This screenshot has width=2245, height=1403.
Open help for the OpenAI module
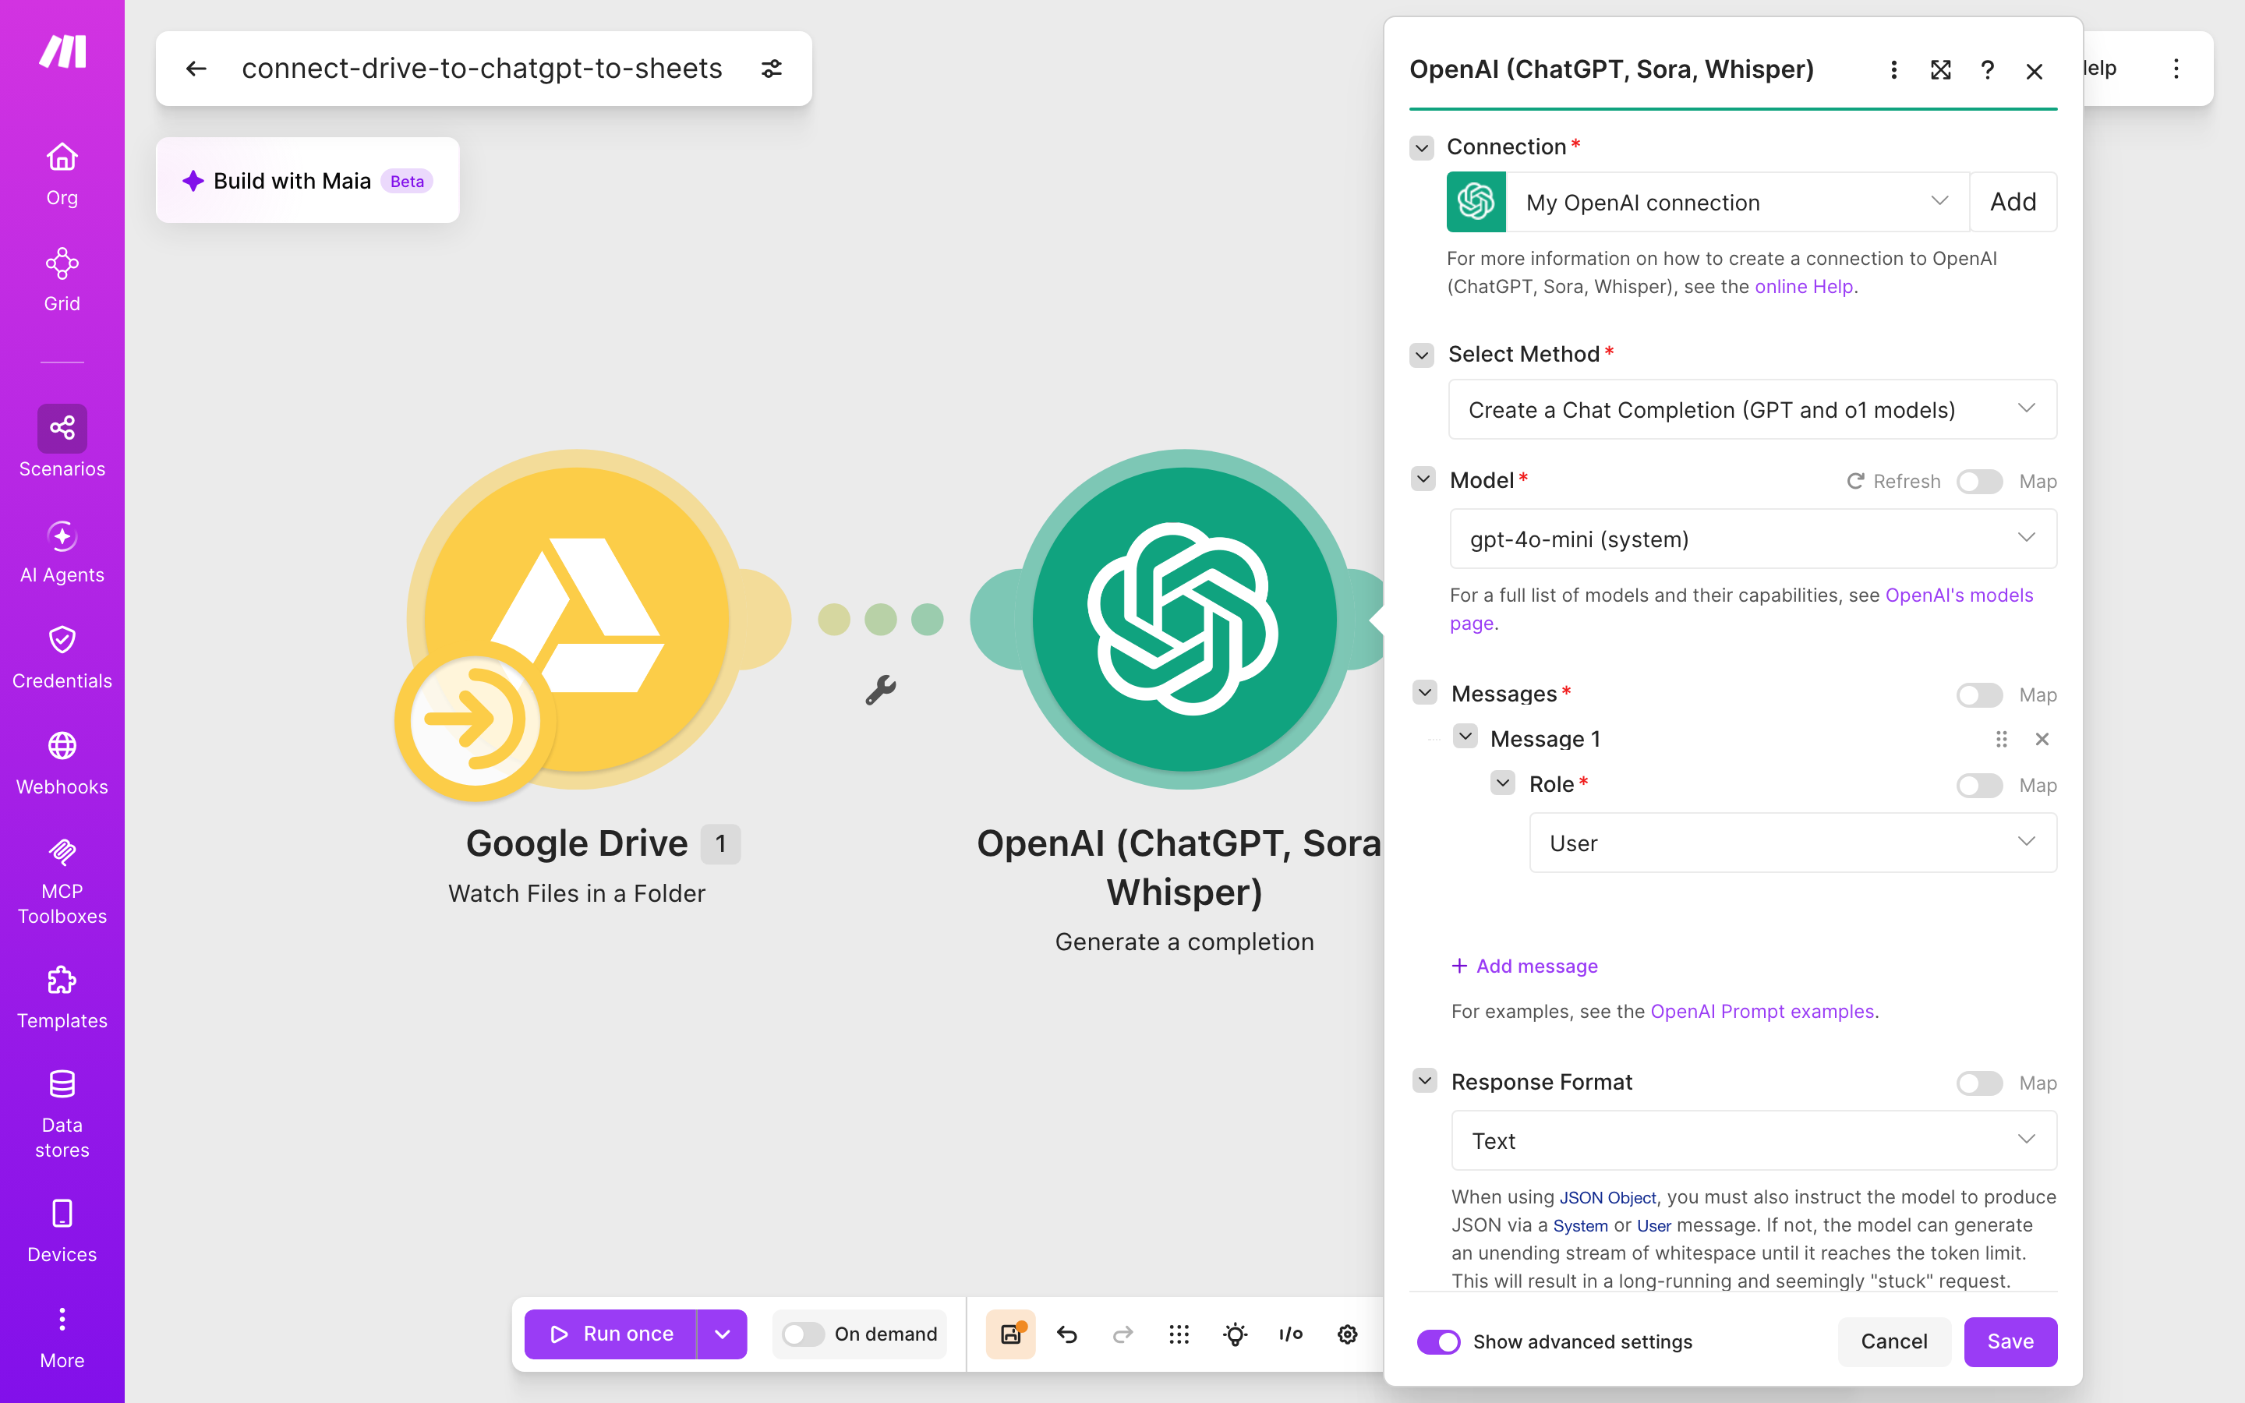click(1987, 69)
